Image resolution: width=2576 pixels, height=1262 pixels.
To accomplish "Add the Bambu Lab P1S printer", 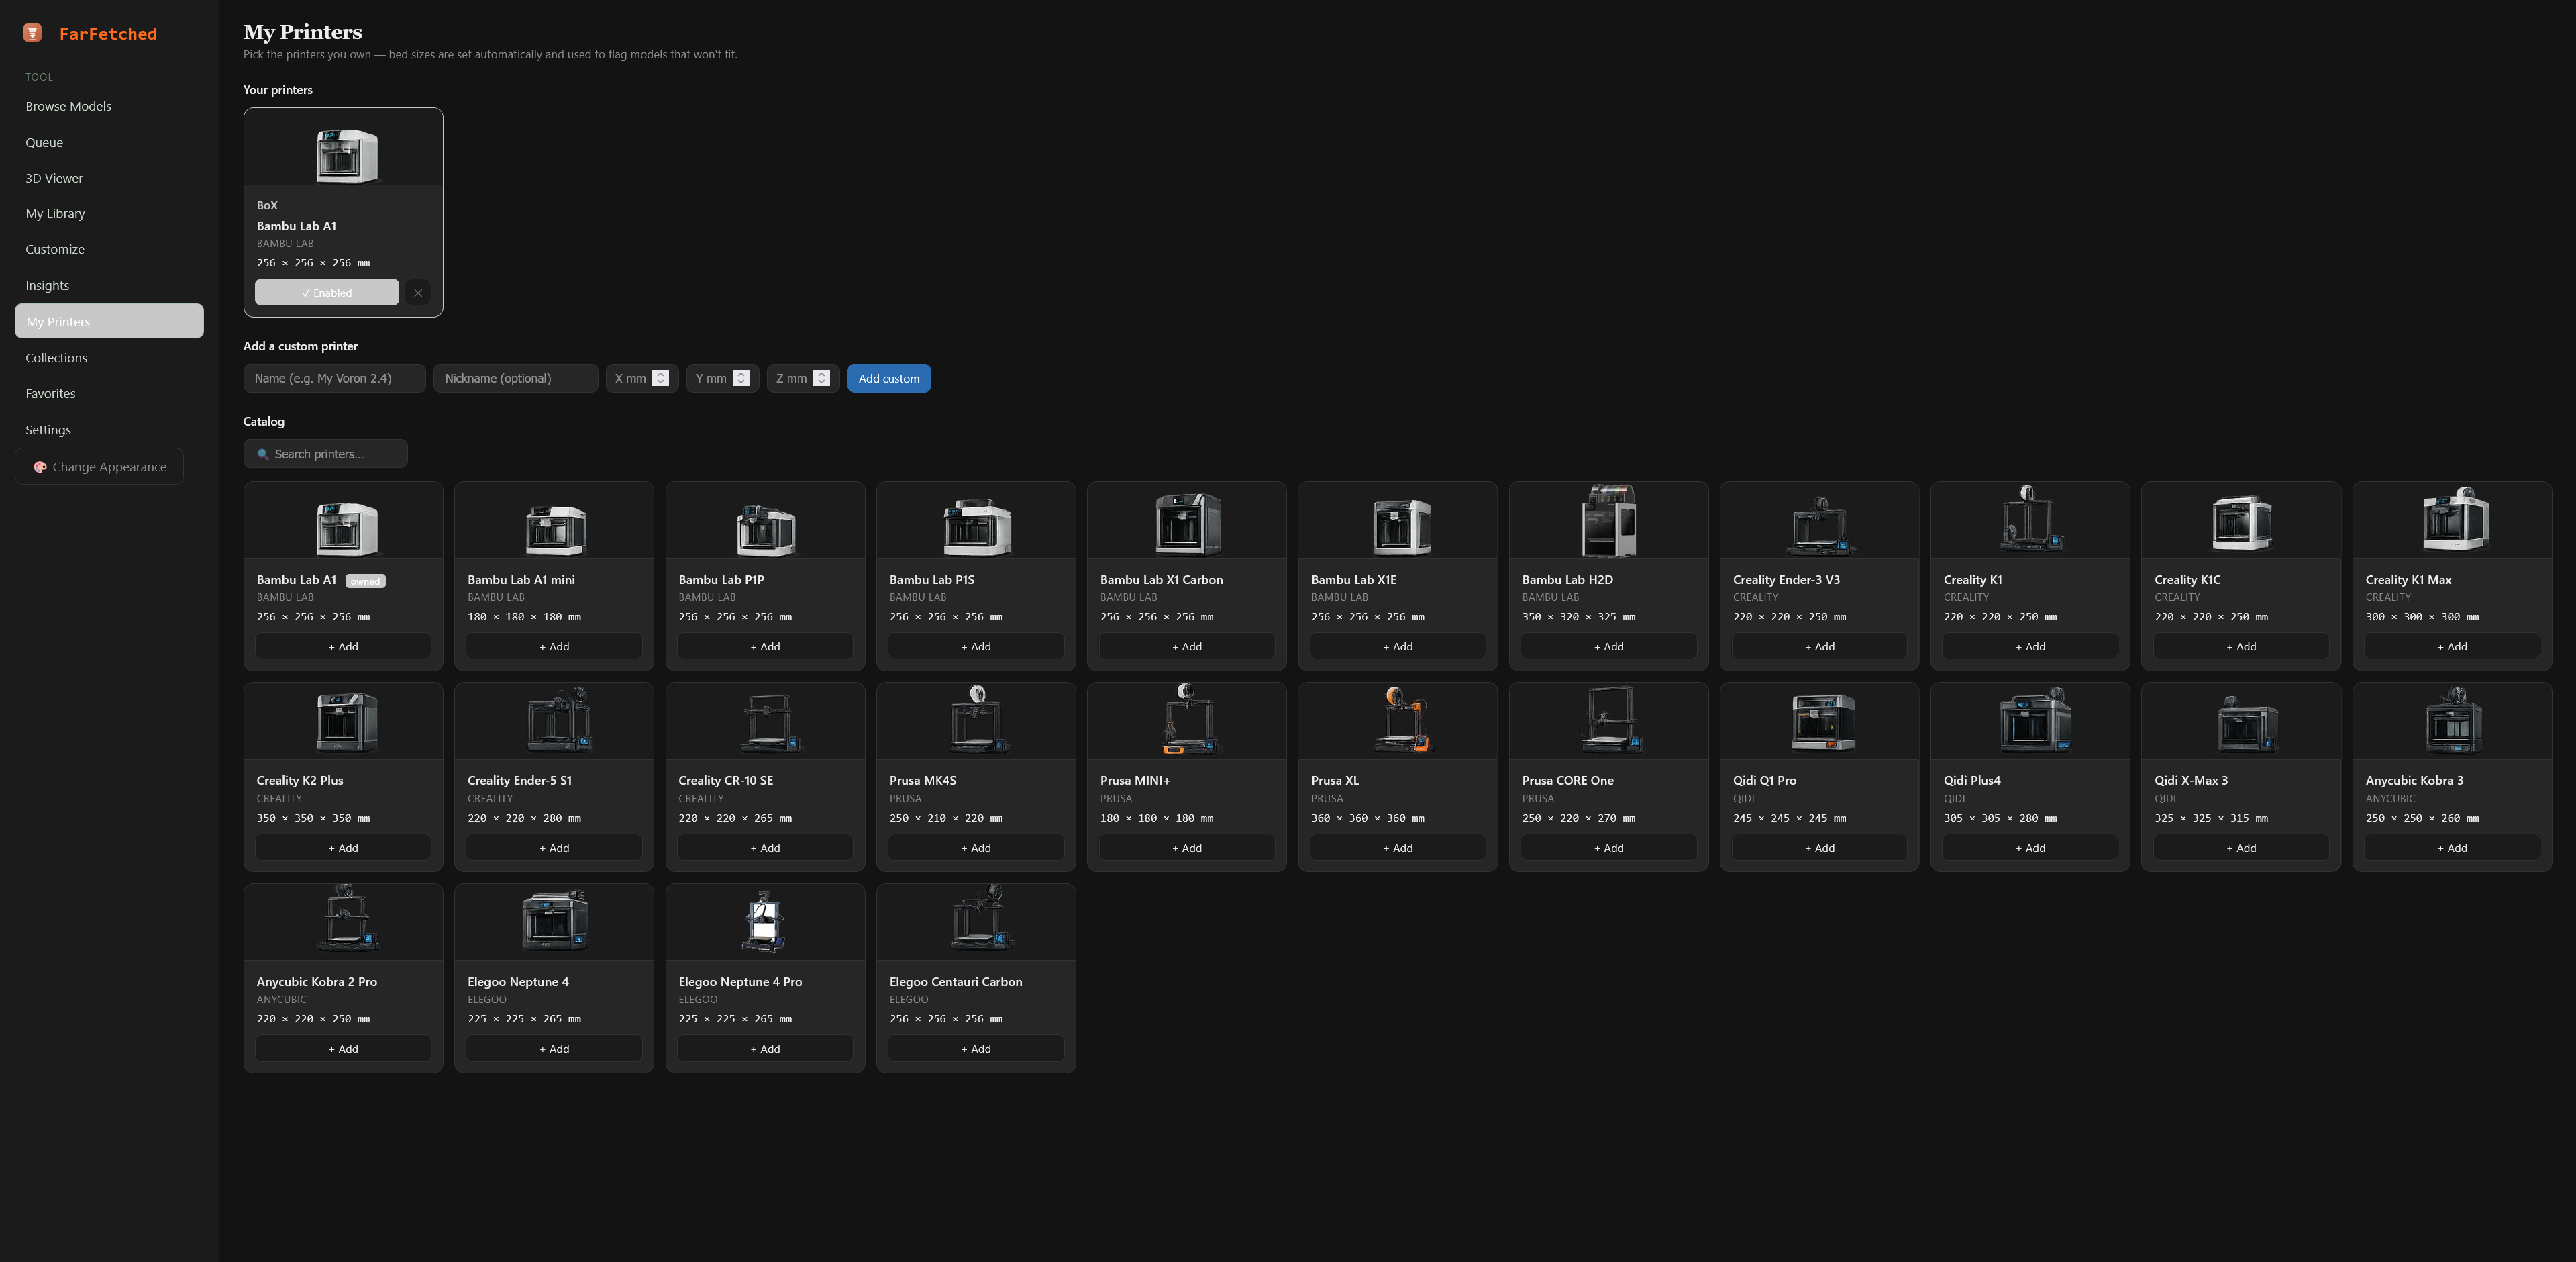I will (x=976, y=646).
